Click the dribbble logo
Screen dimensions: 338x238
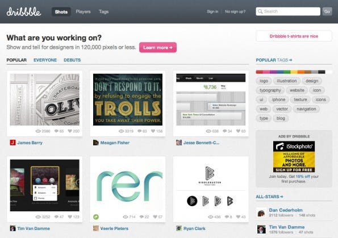[24, 11]
